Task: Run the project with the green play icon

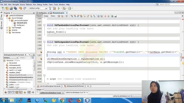Action: click(59, 8)
